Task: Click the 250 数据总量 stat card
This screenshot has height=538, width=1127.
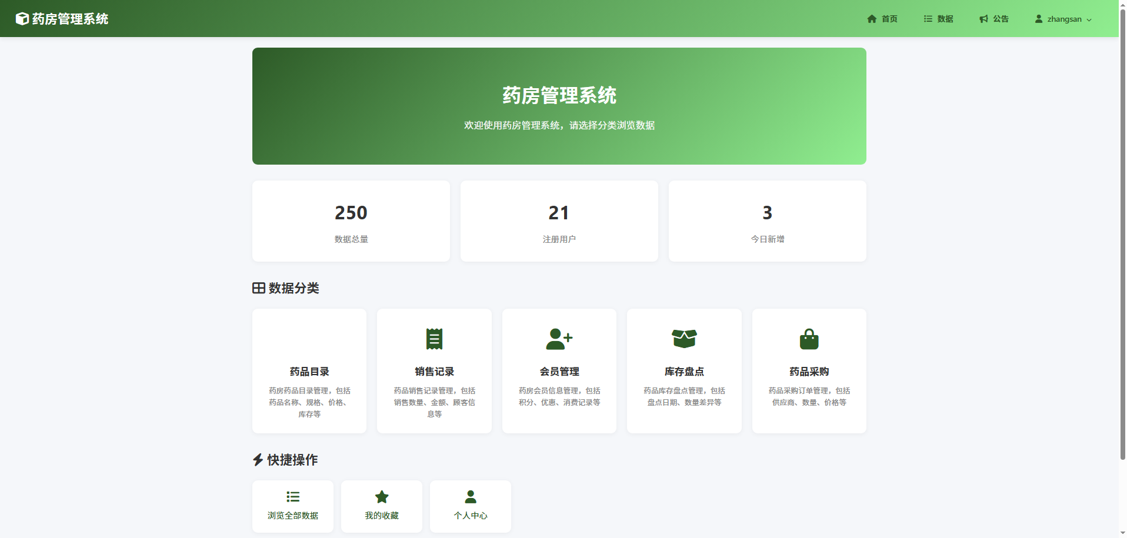Action: pyautogui.click(x=351, y=221)
